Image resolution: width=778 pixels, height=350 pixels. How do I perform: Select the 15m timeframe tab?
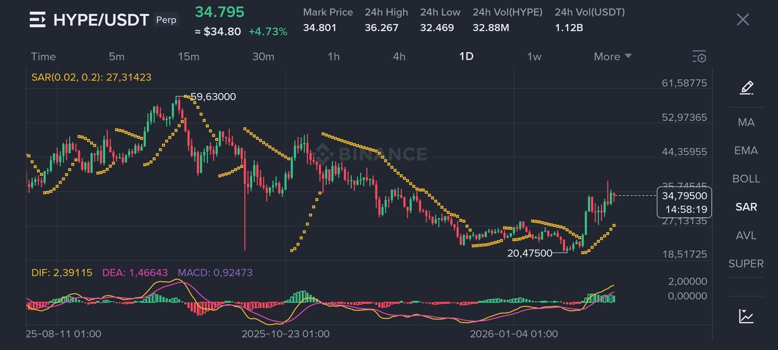click(x=188, y=57)
